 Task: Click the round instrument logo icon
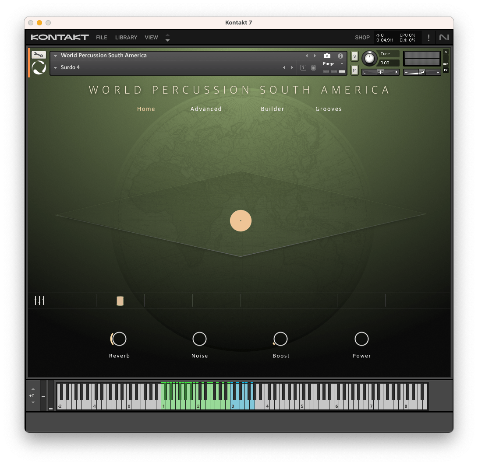[39, 67]
